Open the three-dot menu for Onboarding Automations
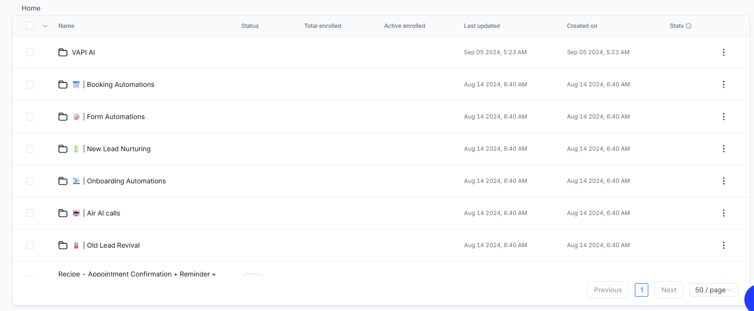This screenshot has width=754, height=311. pos(724,181)
